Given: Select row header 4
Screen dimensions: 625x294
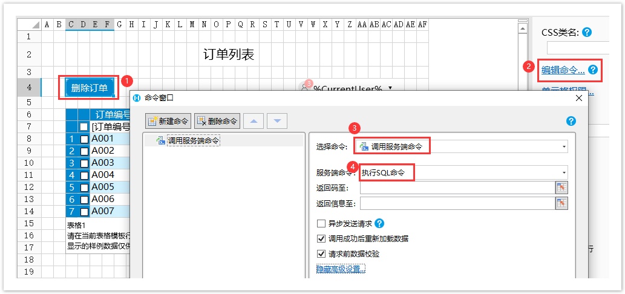Looking at the screenshot, I should pyautogui.click(x=28, y=88).
